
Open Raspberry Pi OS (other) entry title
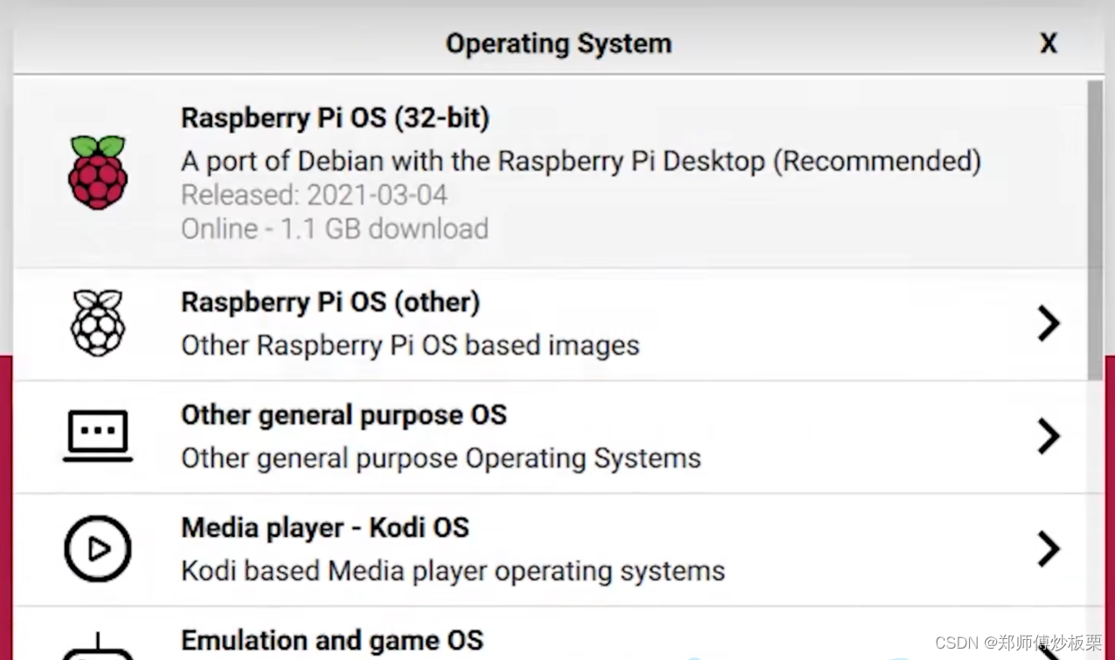330,302
